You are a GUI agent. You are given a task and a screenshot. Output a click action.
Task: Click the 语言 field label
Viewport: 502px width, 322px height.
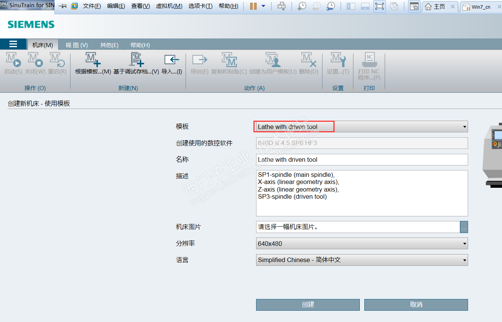tap(182, 260)
